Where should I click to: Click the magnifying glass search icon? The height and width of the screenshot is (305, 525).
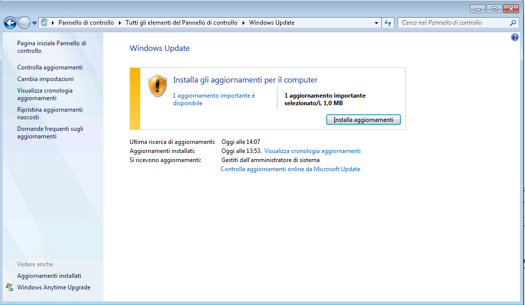tap(513, 23)
